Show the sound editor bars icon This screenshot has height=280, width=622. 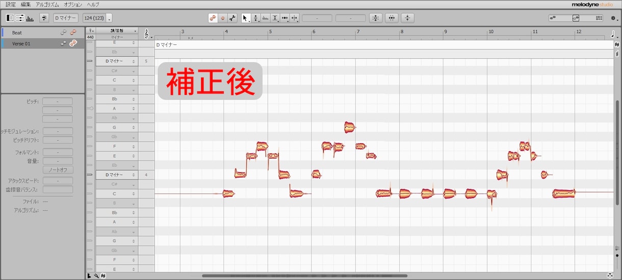30,18
